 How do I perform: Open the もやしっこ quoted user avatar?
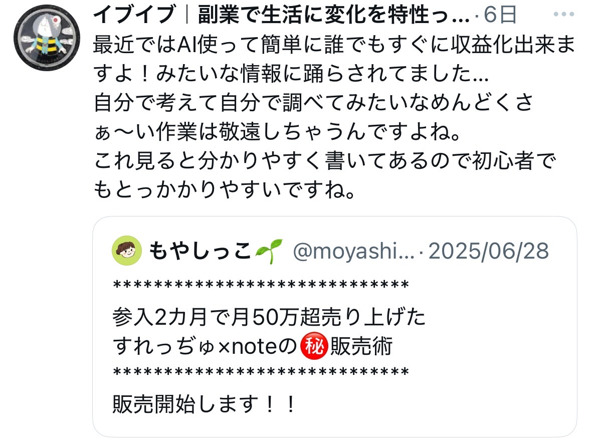tap(127, 251)
